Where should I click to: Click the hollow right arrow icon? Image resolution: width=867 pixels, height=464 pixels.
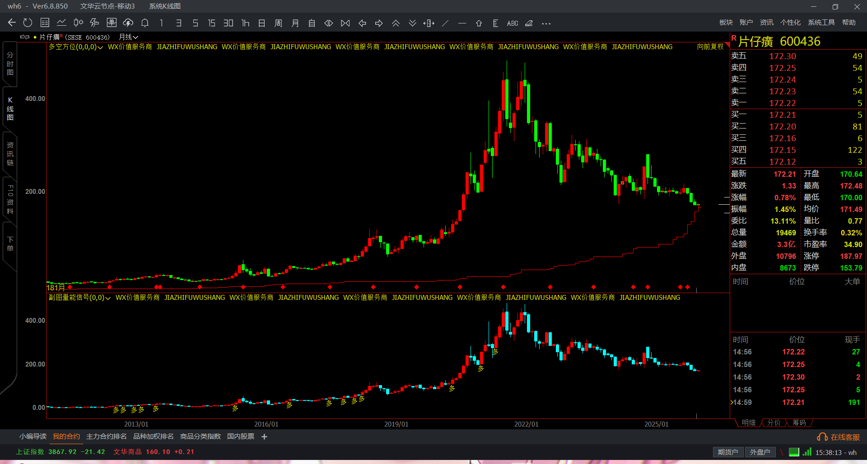click(x=379, y=23)
